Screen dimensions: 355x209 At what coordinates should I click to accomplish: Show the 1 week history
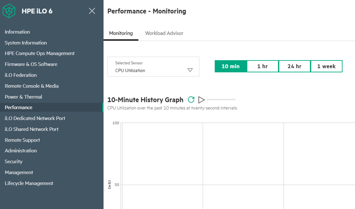(x=326, y=66)
